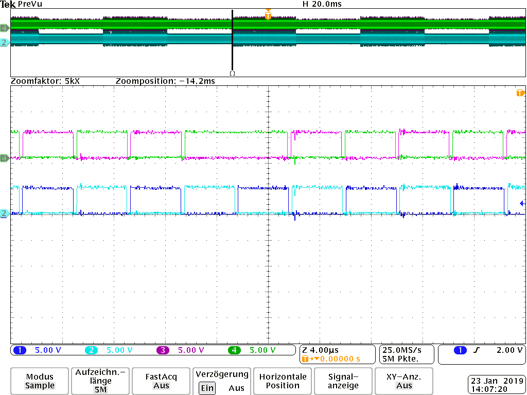The image size is (527, 395).
Task: Select Aus under Verzögerung
Action: click(x=236, y=388)
